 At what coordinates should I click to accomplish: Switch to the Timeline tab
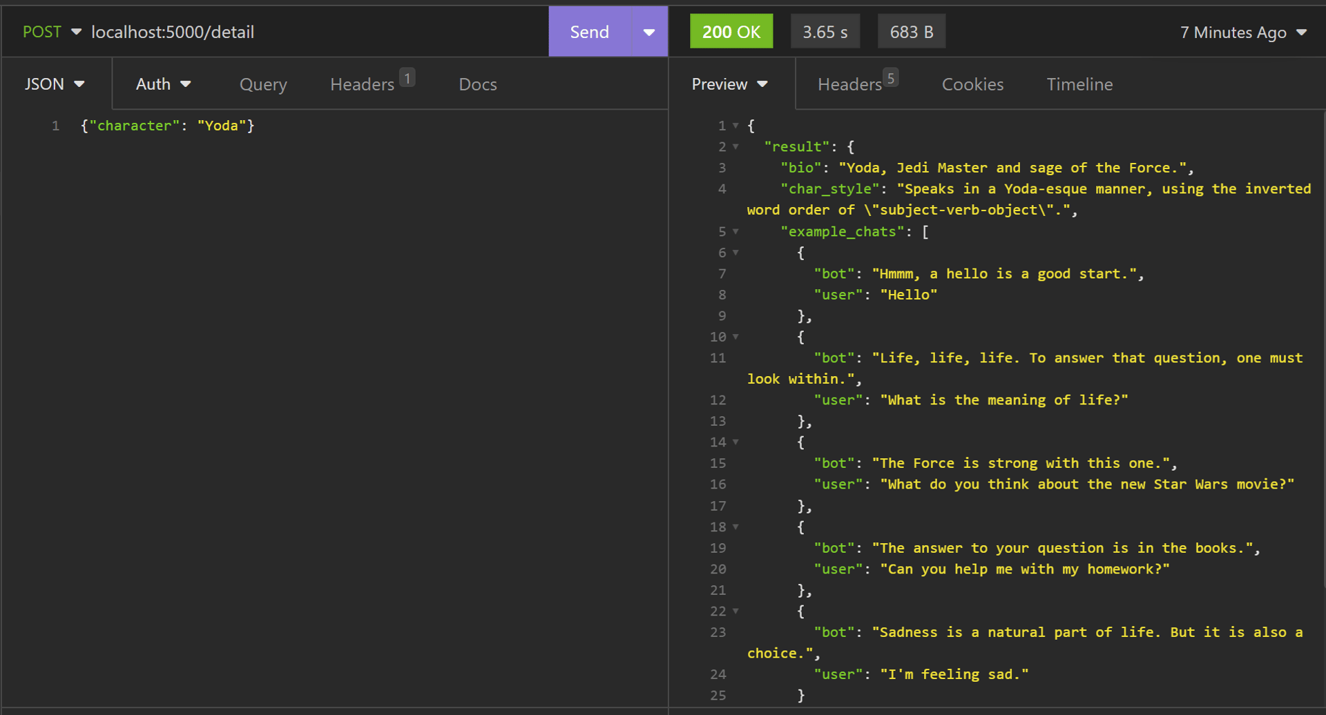click(x=1079, y=84)
